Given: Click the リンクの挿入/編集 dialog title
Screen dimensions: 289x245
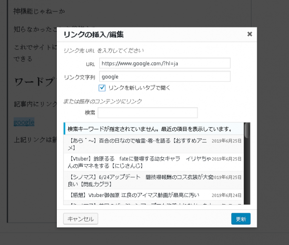Looking at the screenshot, I should coord(93,34).
